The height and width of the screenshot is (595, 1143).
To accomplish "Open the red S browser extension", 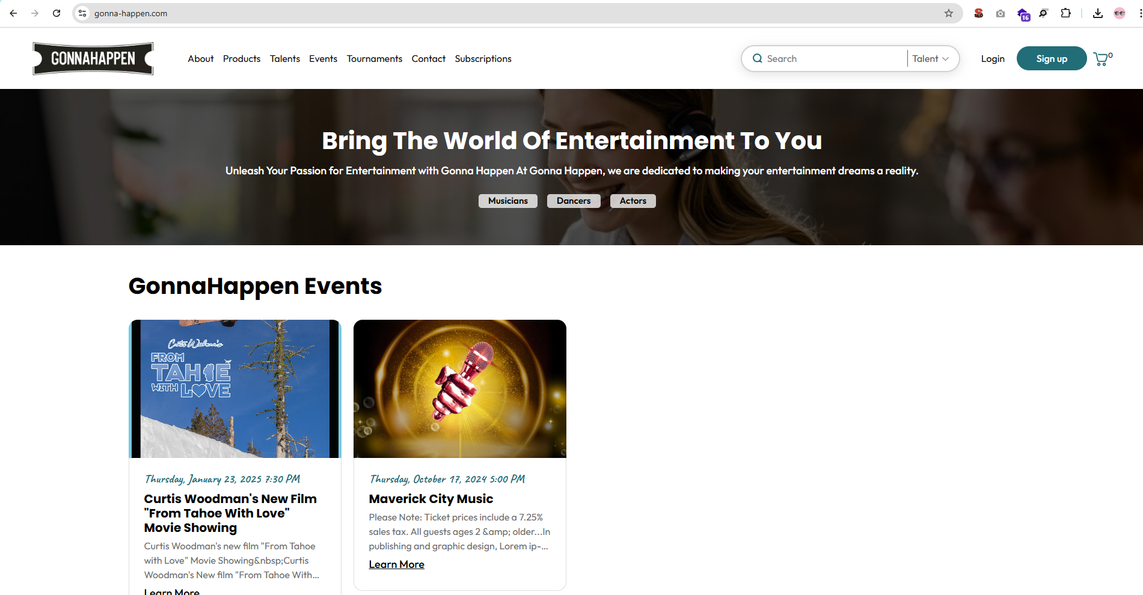I will (x=979, y=13).
